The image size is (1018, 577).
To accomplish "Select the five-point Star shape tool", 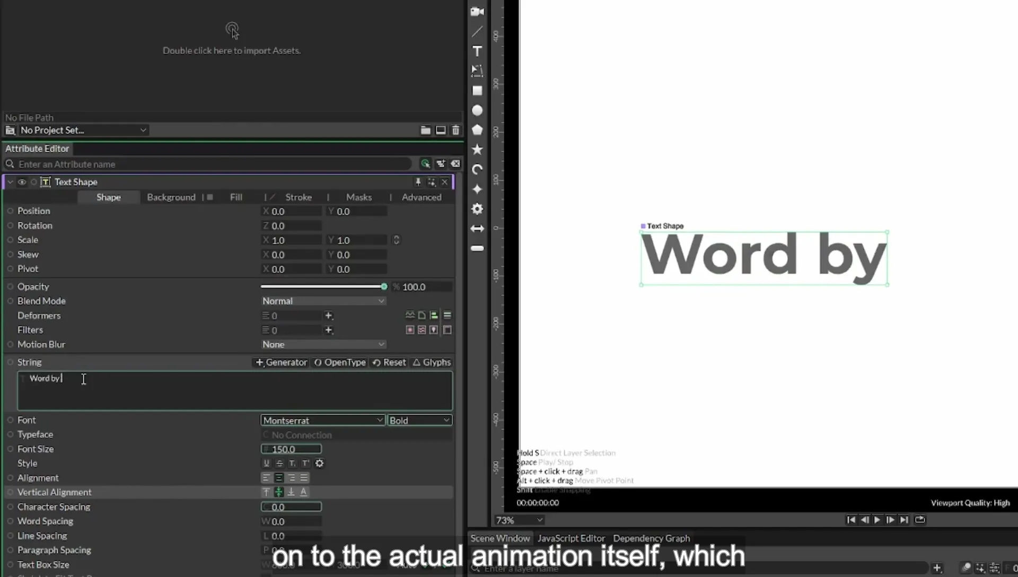I will [477, 150].
